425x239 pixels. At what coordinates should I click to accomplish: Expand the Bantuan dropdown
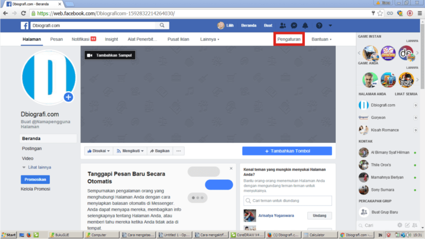[x=321, y=39]
